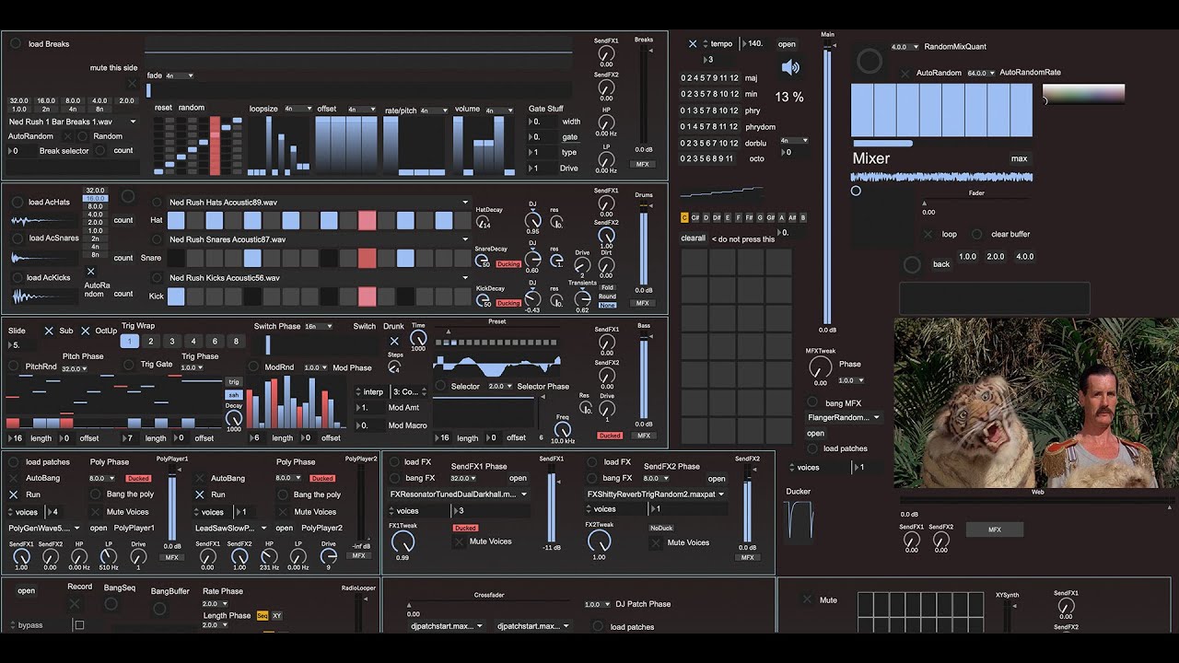Click the KickDecay knob

click(482, 300)
